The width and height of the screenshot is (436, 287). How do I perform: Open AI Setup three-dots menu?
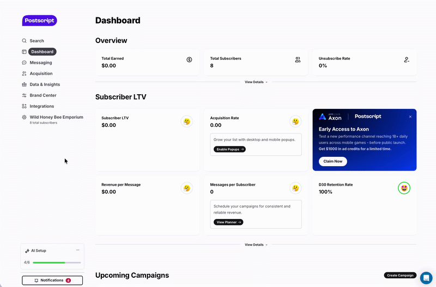(x=77, y=250)
